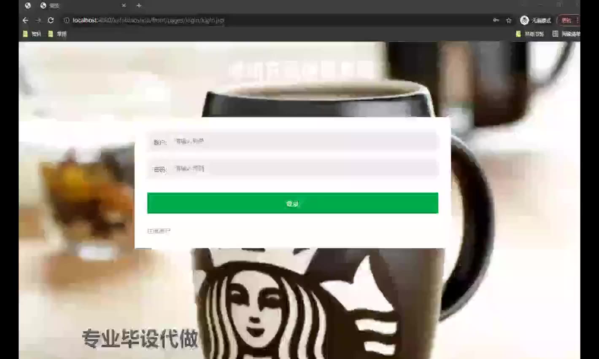Close the current login tab
This screenshot has height=359, width=599.
124,5
